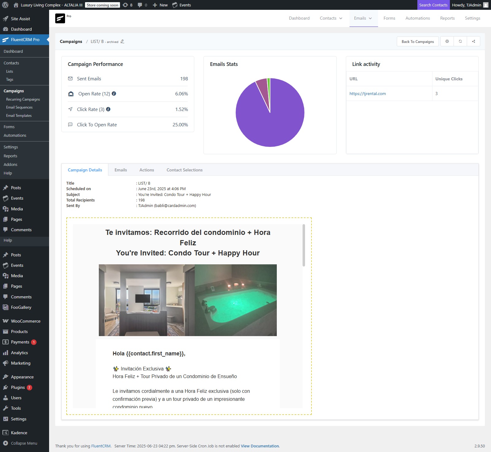Expand the Emails dropdown in the top nav
Viewport: 491px width, 452px height.
pyautogui.click(x=363, y=18)
